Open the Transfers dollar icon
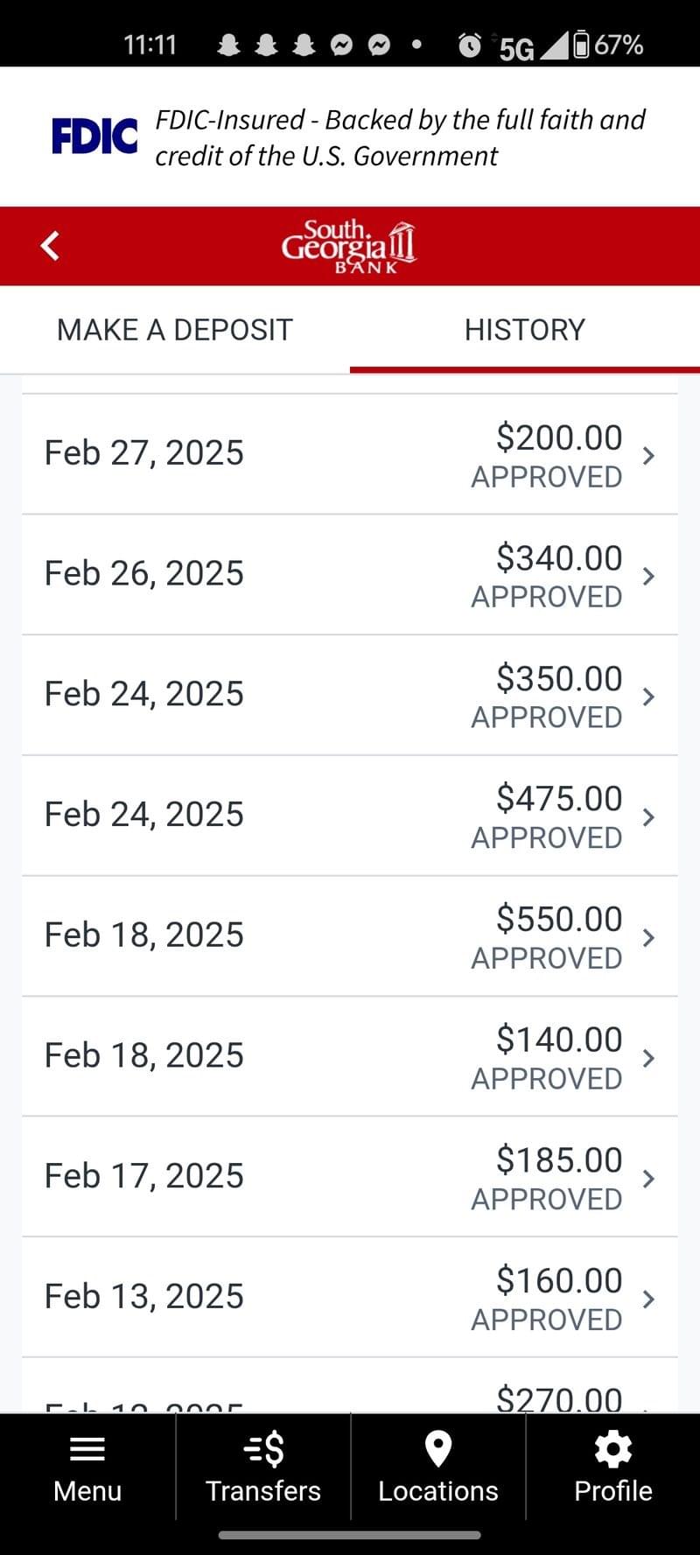 coord(263,1449)
